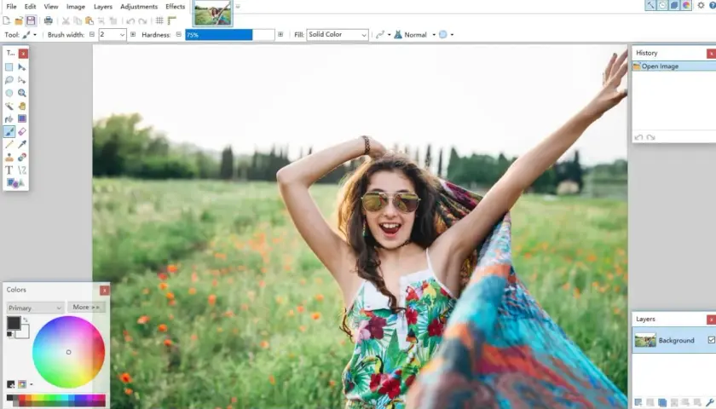Image resolution: width=716 pixels, height=409 pixels.
Task: Select the Pan hand tool
Action: pyautogui.click(x=22, y=106)
